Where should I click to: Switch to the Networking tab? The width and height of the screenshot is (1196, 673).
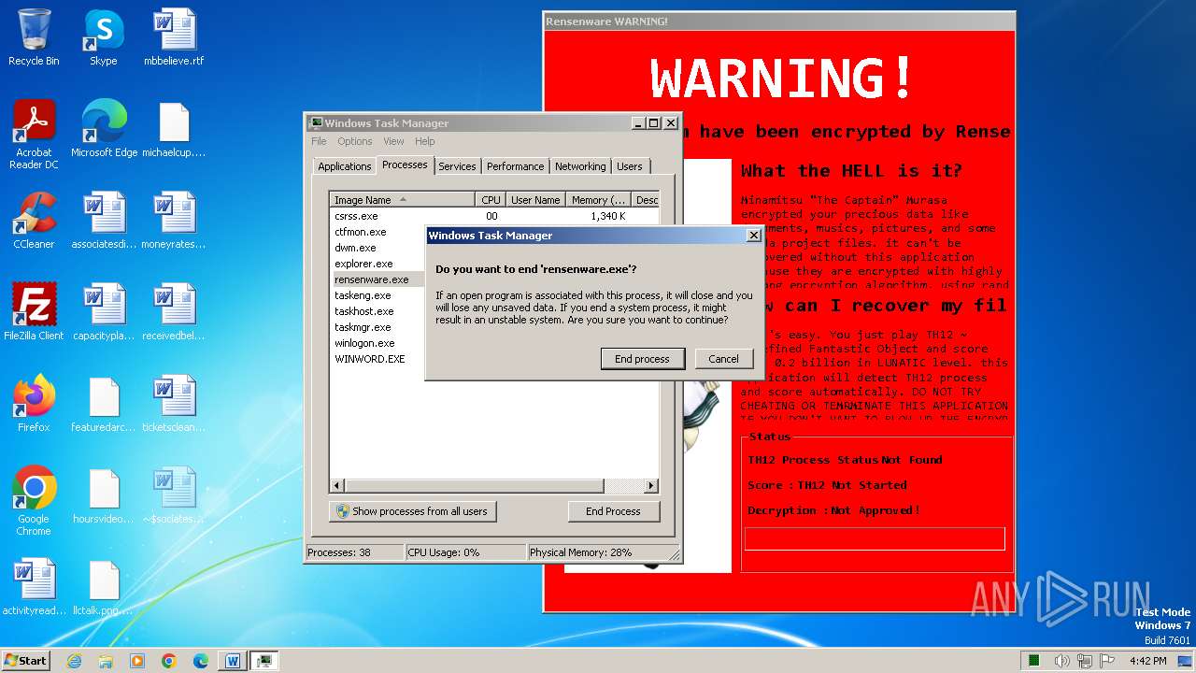[580, 166]
